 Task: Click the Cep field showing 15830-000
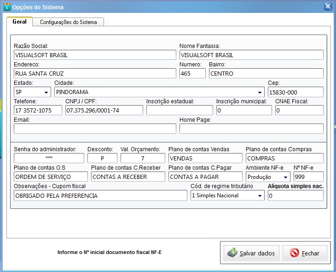[295, 92]
